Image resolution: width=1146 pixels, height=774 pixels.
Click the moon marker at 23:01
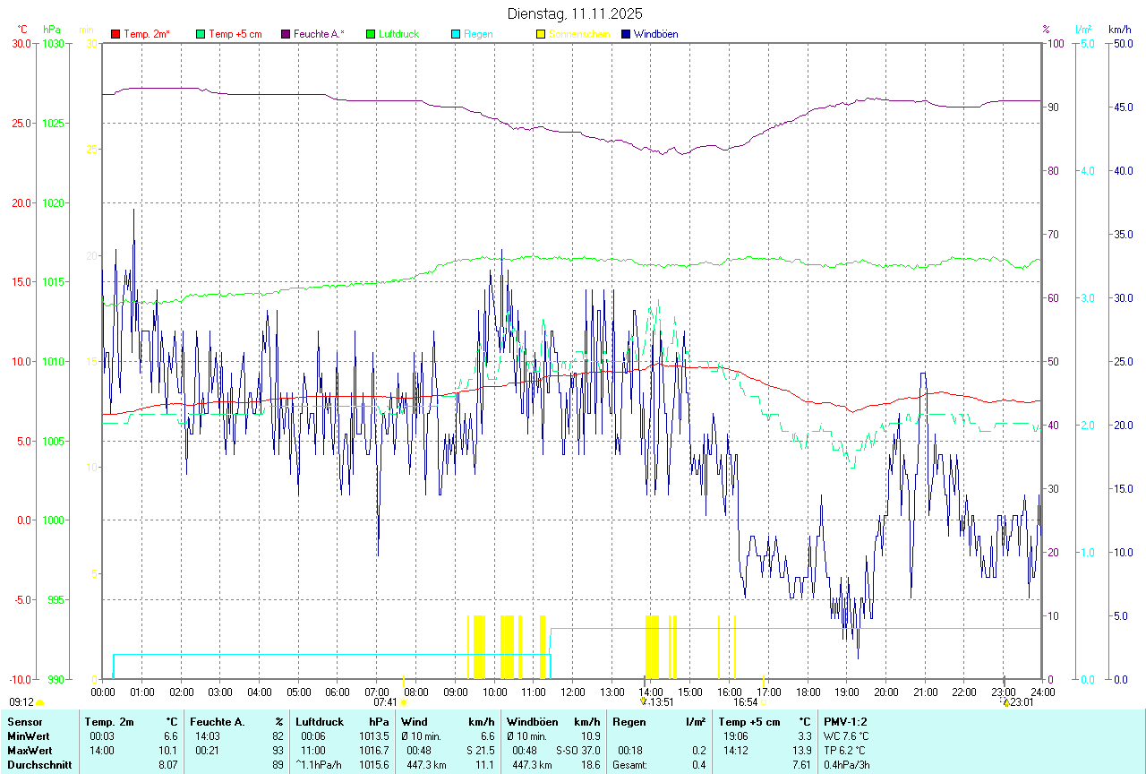click(1006, 702)
